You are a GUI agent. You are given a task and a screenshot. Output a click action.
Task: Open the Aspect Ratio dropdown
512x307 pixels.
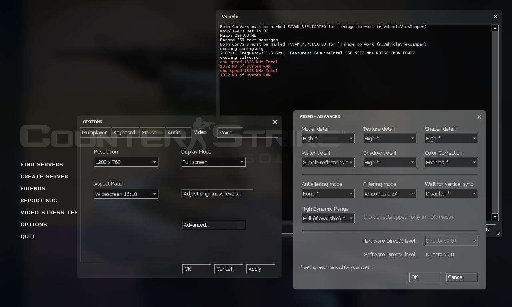126,194
